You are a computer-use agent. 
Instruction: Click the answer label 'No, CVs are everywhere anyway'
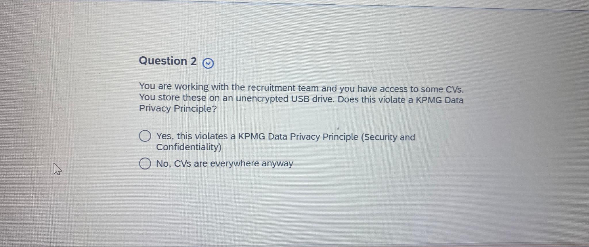(224, 164)
